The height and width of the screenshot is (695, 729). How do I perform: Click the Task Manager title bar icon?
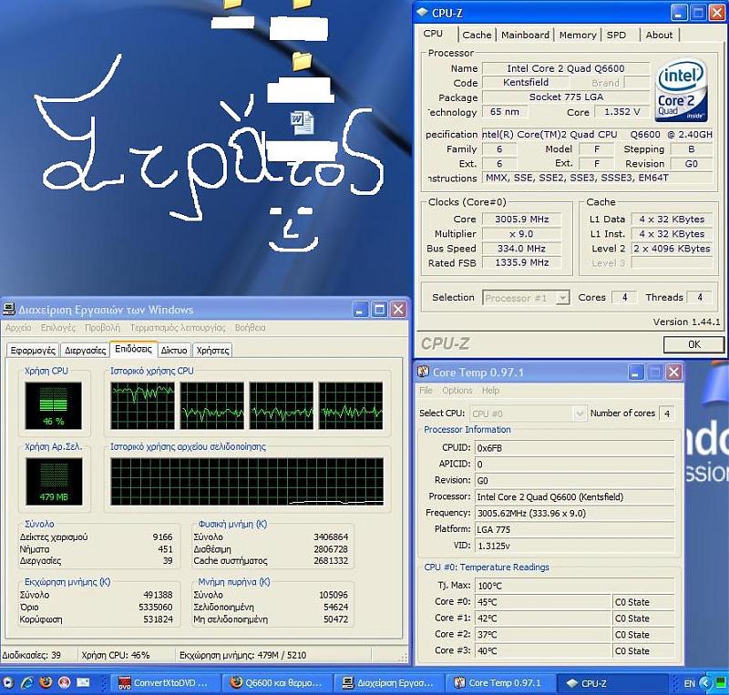point(9,309)
